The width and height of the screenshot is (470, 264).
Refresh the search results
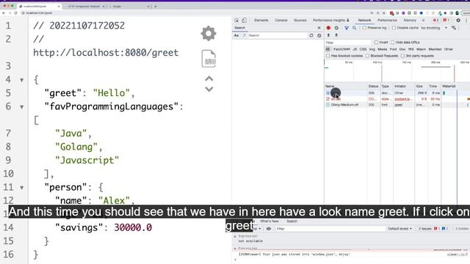click(x=311, y=35)
